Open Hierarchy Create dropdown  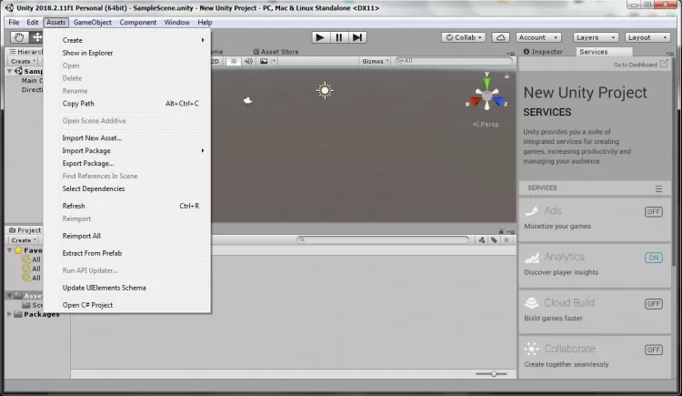23,61
